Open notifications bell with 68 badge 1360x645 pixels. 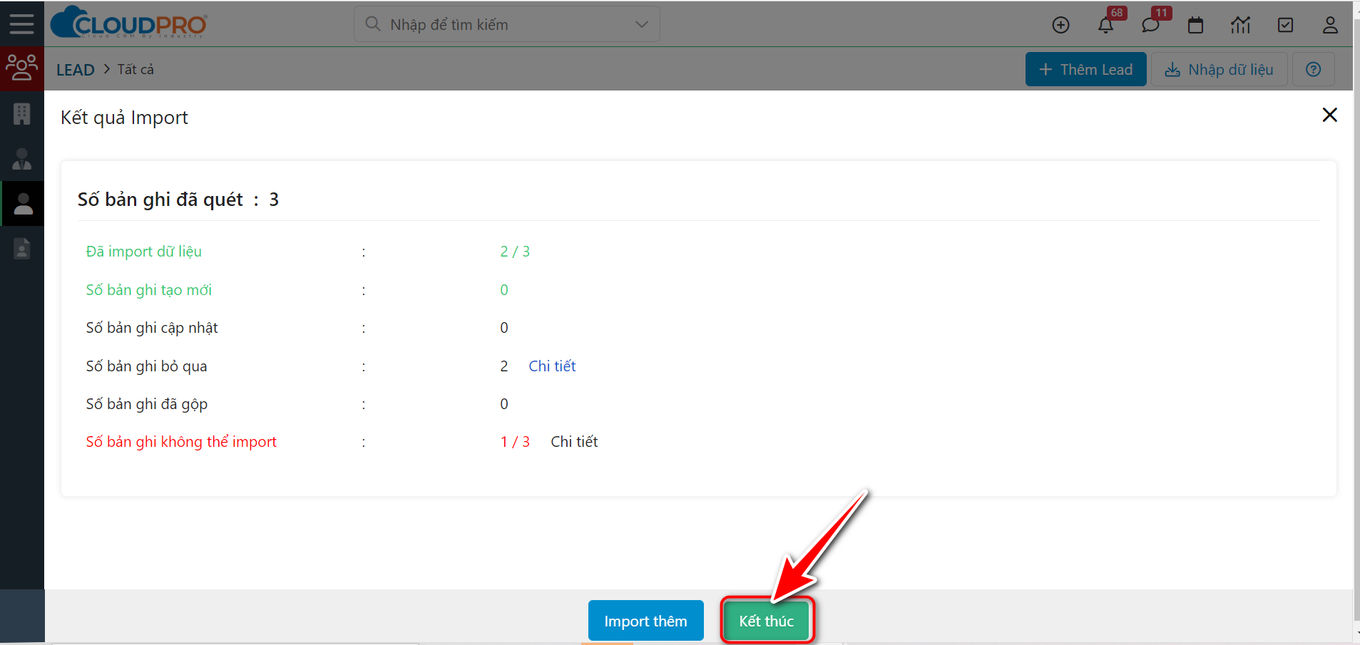(1106, 25)
